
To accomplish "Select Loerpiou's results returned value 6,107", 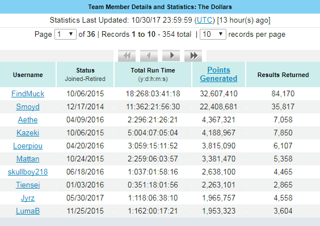I will [x=283, y=146].
